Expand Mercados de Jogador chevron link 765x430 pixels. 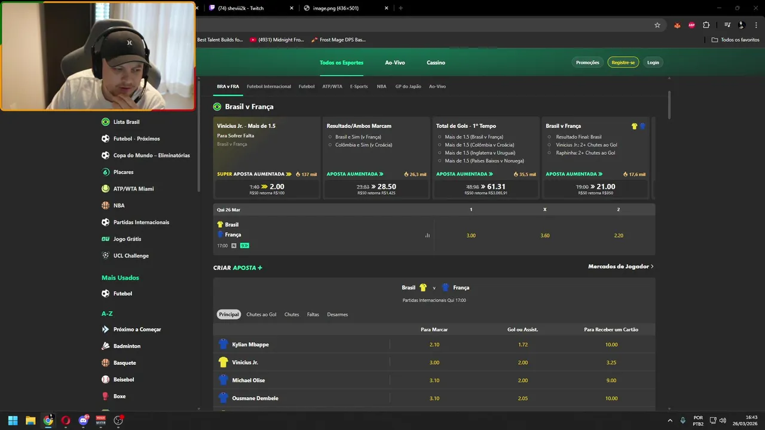[x=621, y=266]
